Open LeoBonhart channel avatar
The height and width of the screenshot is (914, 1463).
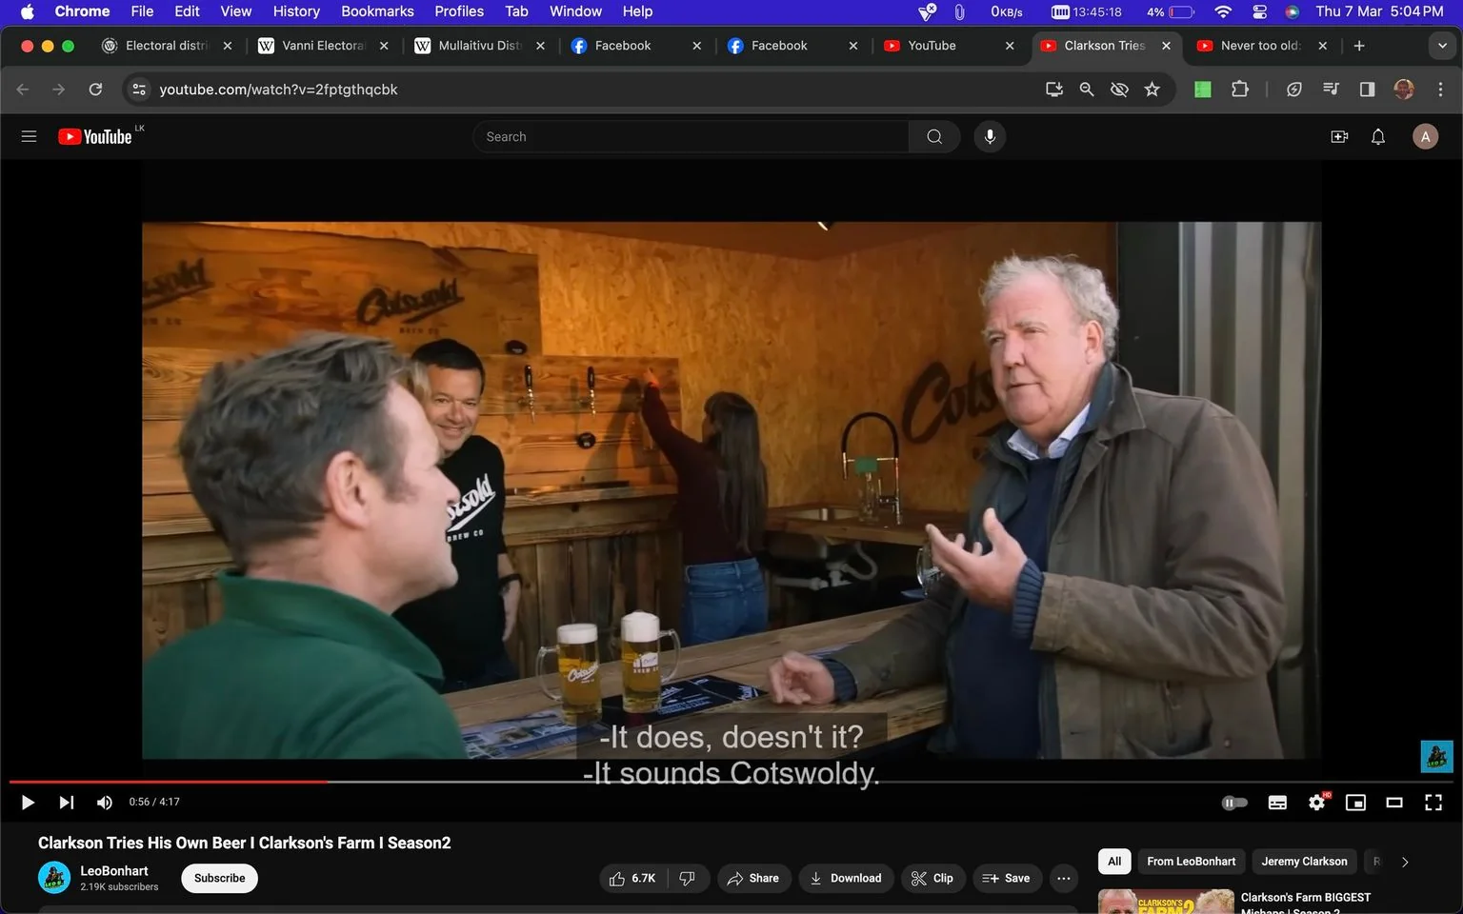[x=54, y=878]
